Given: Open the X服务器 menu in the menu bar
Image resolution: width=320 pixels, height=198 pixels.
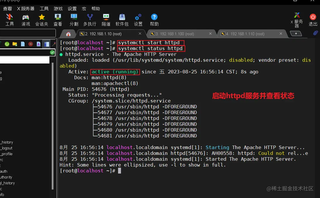Looking at the screenshot, I should [x=26, y=8].
